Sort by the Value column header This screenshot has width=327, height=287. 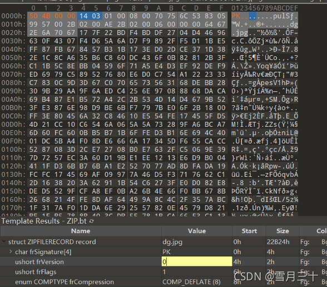pyautogui.click(x=197, y=231)
